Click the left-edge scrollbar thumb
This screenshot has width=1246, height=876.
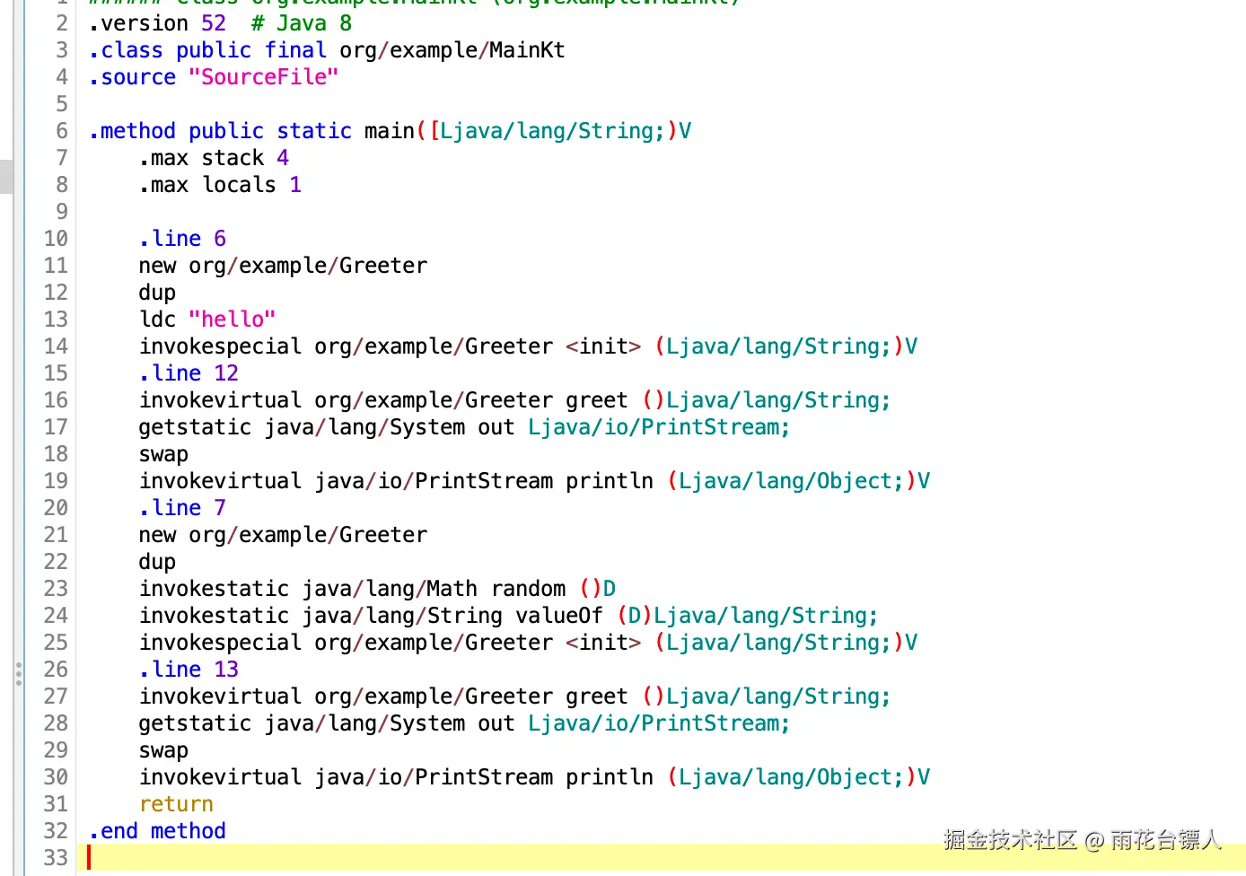6,177
